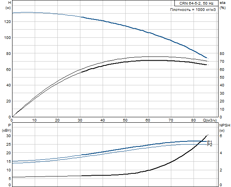The height and width of the screenshot is (187, 231).
Task: Click the 100 tick on head axis
Action: pyautogui.click(x=7, y=38)
